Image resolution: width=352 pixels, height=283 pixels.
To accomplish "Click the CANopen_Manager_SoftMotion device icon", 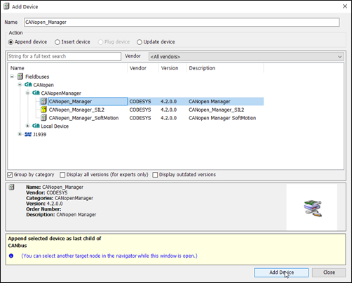I will coord(43,117).
